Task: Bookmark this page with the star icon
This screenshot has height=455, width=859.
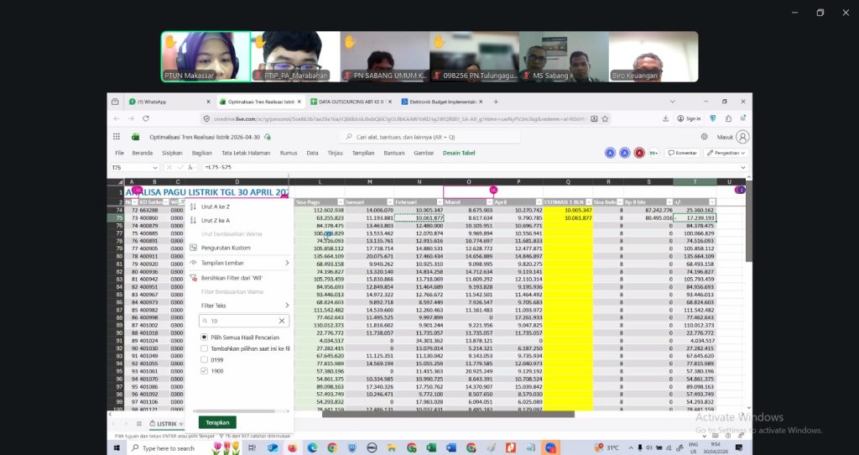Action: click(x=606, y=118)
